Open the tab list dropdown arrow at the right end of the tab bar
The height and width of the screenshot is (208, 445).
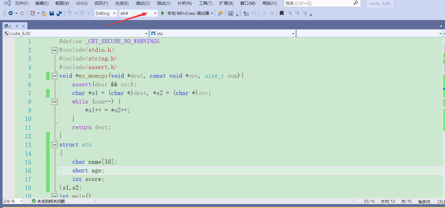click(441, 26)
